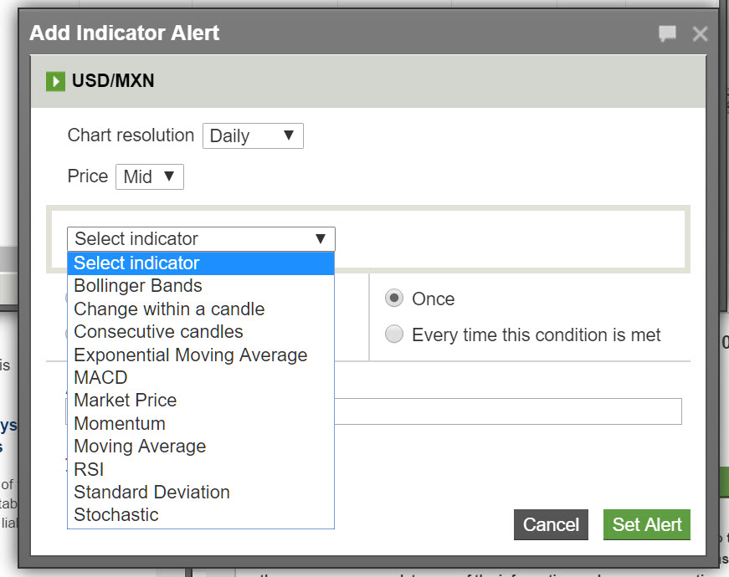Collapse the Select indicator combo box
729x577 pixels.
pos(201,238)
